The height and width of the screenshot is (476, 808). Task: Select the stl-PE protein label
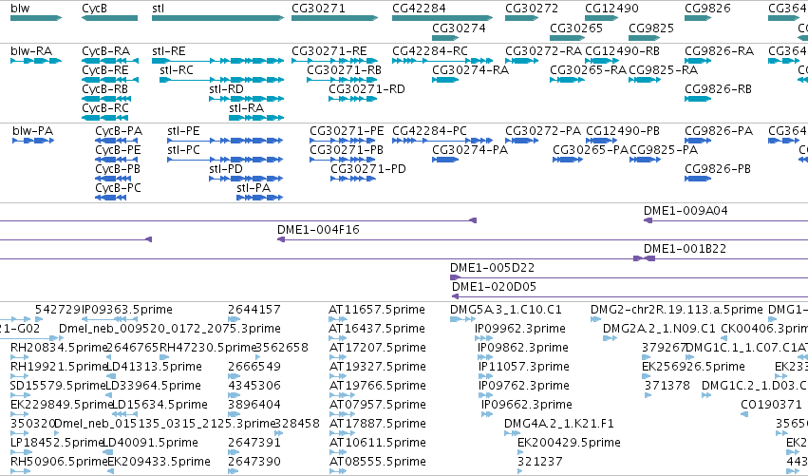[x=183, y=131]
